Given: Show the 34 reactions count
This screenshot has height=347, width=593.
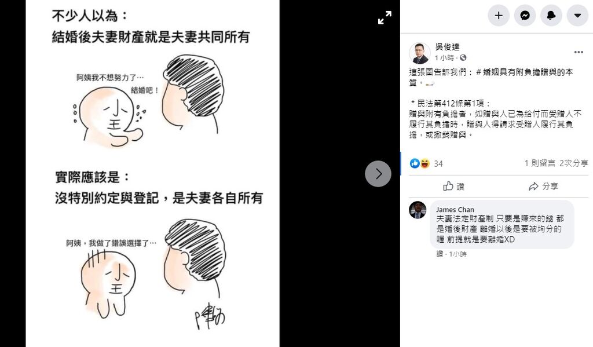Looking at the screenshot, I should pos(438,163).
